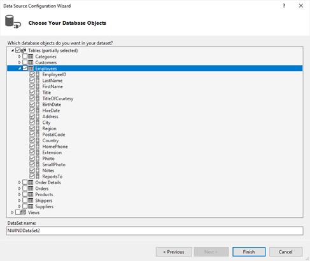Collapse the Employees table node
310x261 pixels.
tap(20, 69)
